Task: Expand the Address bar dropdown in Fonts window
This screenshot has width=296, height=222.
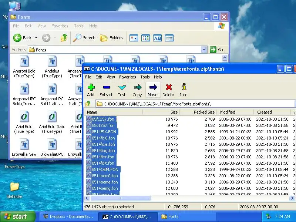Action: point(204,50)
